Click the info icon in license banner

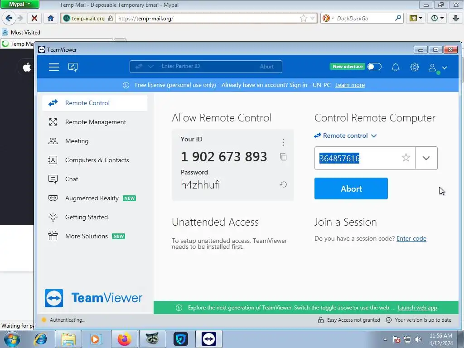coord(126,85)
